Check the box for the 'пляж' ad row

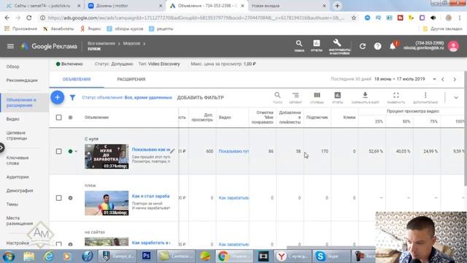coord(58,198)
